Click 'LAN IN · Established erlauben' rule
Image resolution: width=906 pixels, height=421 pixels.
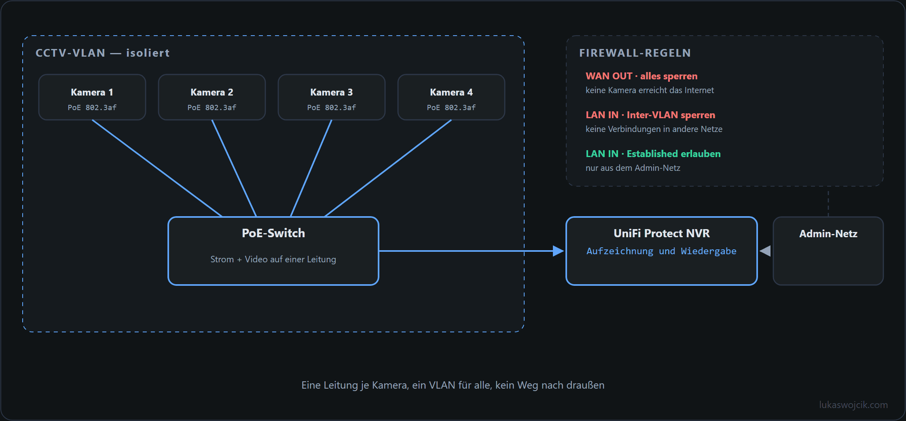pos(653,154)
